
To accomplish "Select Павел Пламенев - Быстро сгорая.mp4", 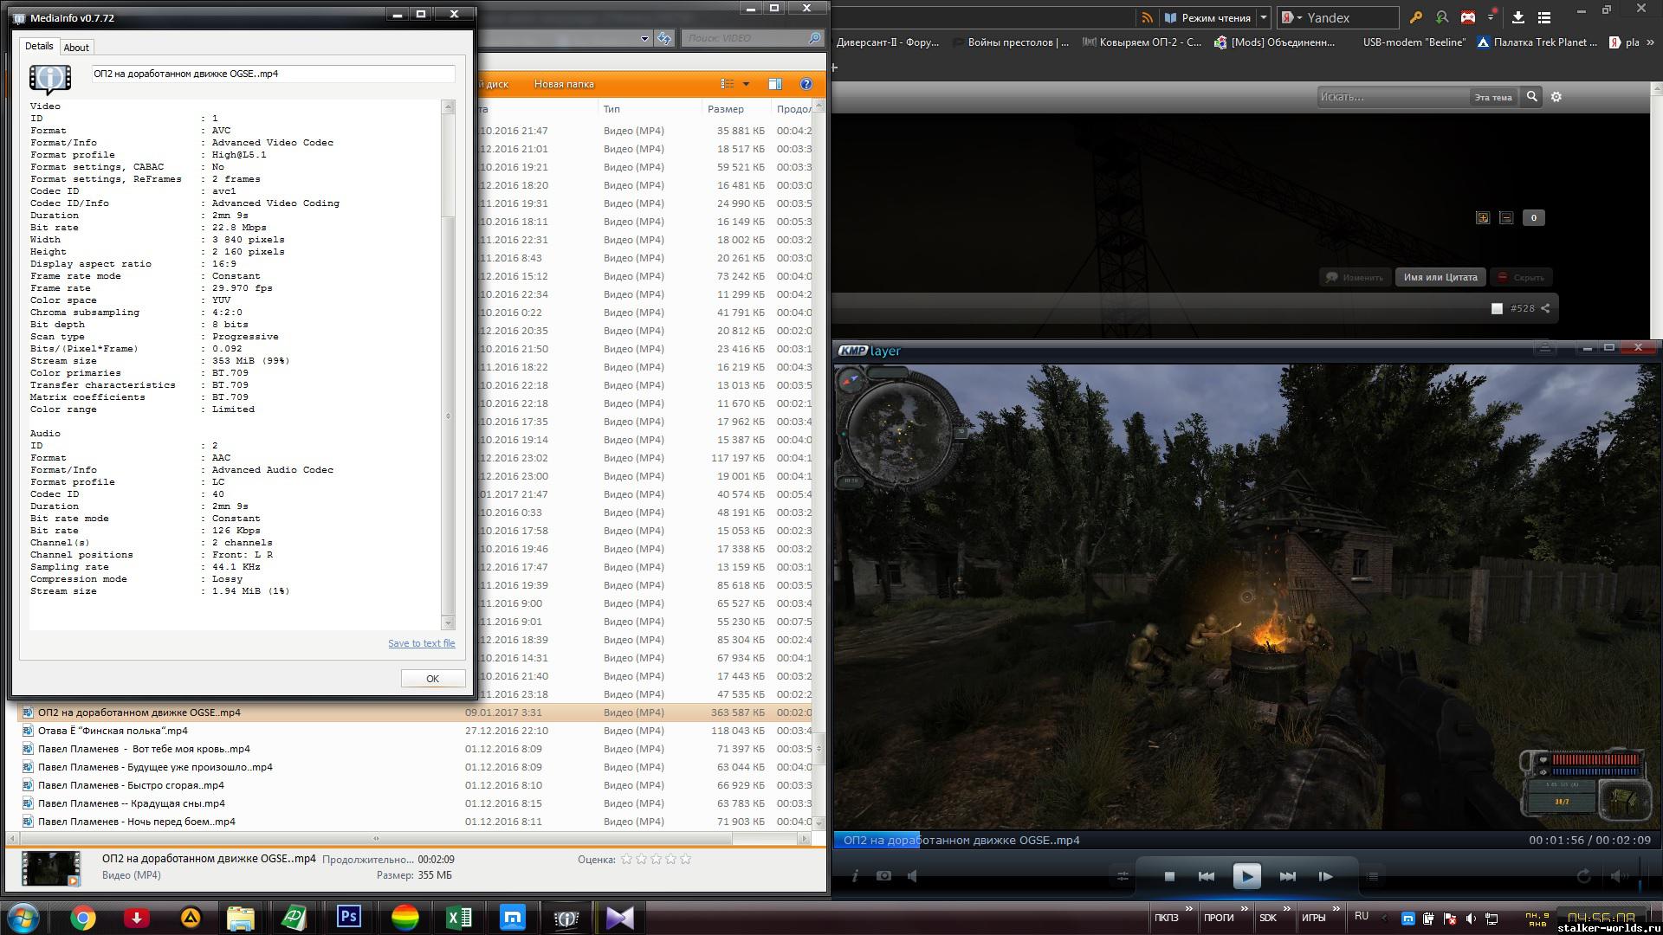I will 414,785.
